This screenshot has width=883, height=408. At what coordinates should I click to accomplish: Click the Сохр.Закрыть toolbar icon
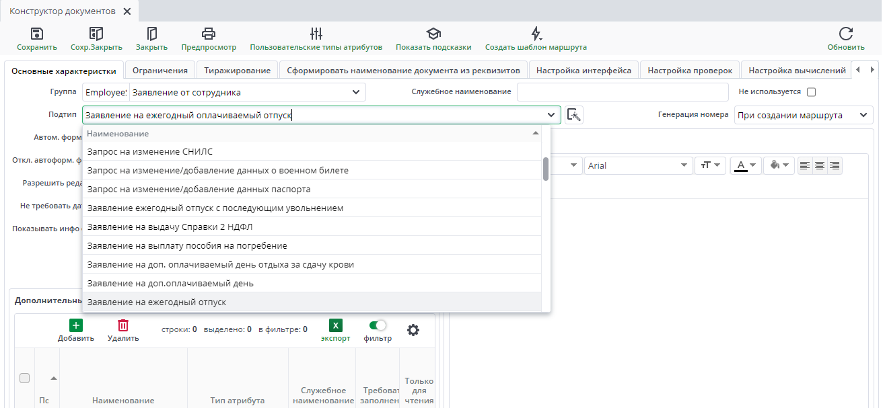click(96, 34)
